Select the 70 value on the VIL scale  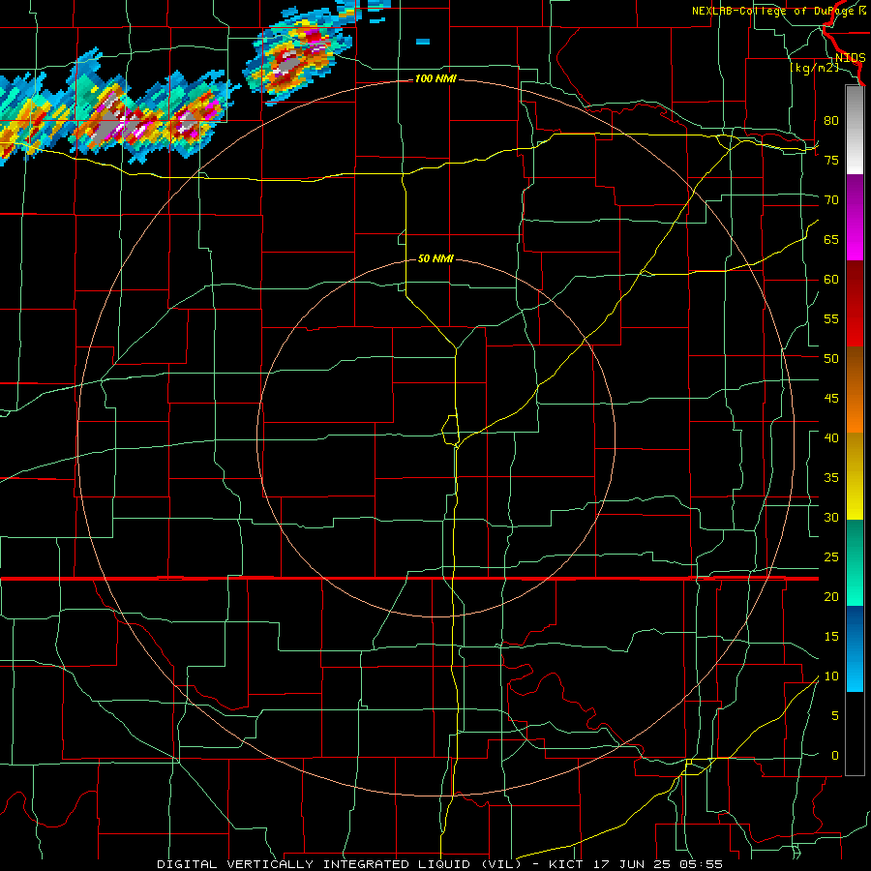click(x=831, y=200)
